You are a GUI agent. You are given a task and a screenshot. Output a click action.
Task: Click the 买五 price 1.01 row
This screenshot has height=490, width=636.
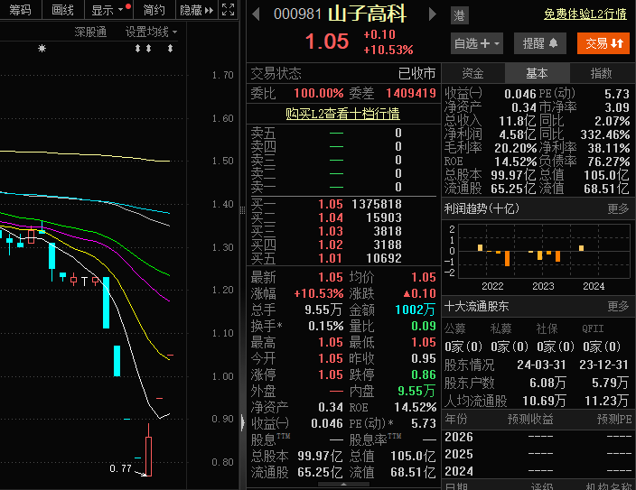click(x=343, y=258)
